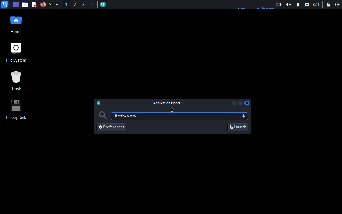Click the Launch button

point(238,127)
